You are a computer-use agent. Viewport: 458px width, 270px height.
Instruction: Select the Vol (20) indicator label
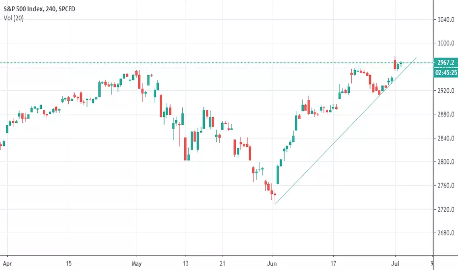13,18
